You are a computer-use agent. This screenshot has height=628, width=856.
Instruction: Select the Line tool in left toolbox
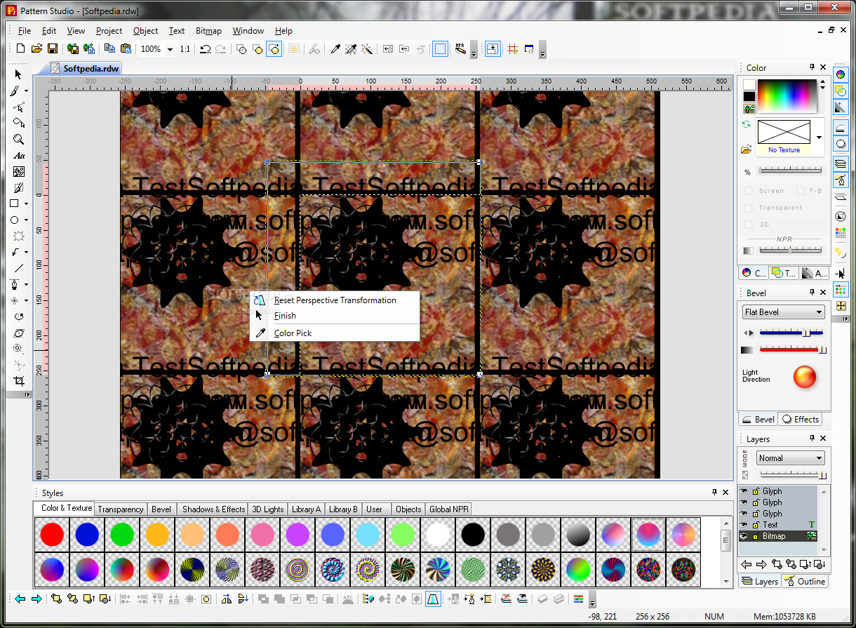(18, 268)
